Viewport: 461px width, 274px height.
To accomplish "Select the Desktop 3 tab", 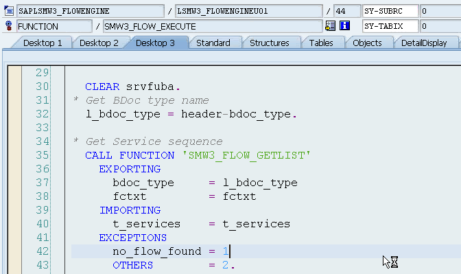I will coord(155,43).
